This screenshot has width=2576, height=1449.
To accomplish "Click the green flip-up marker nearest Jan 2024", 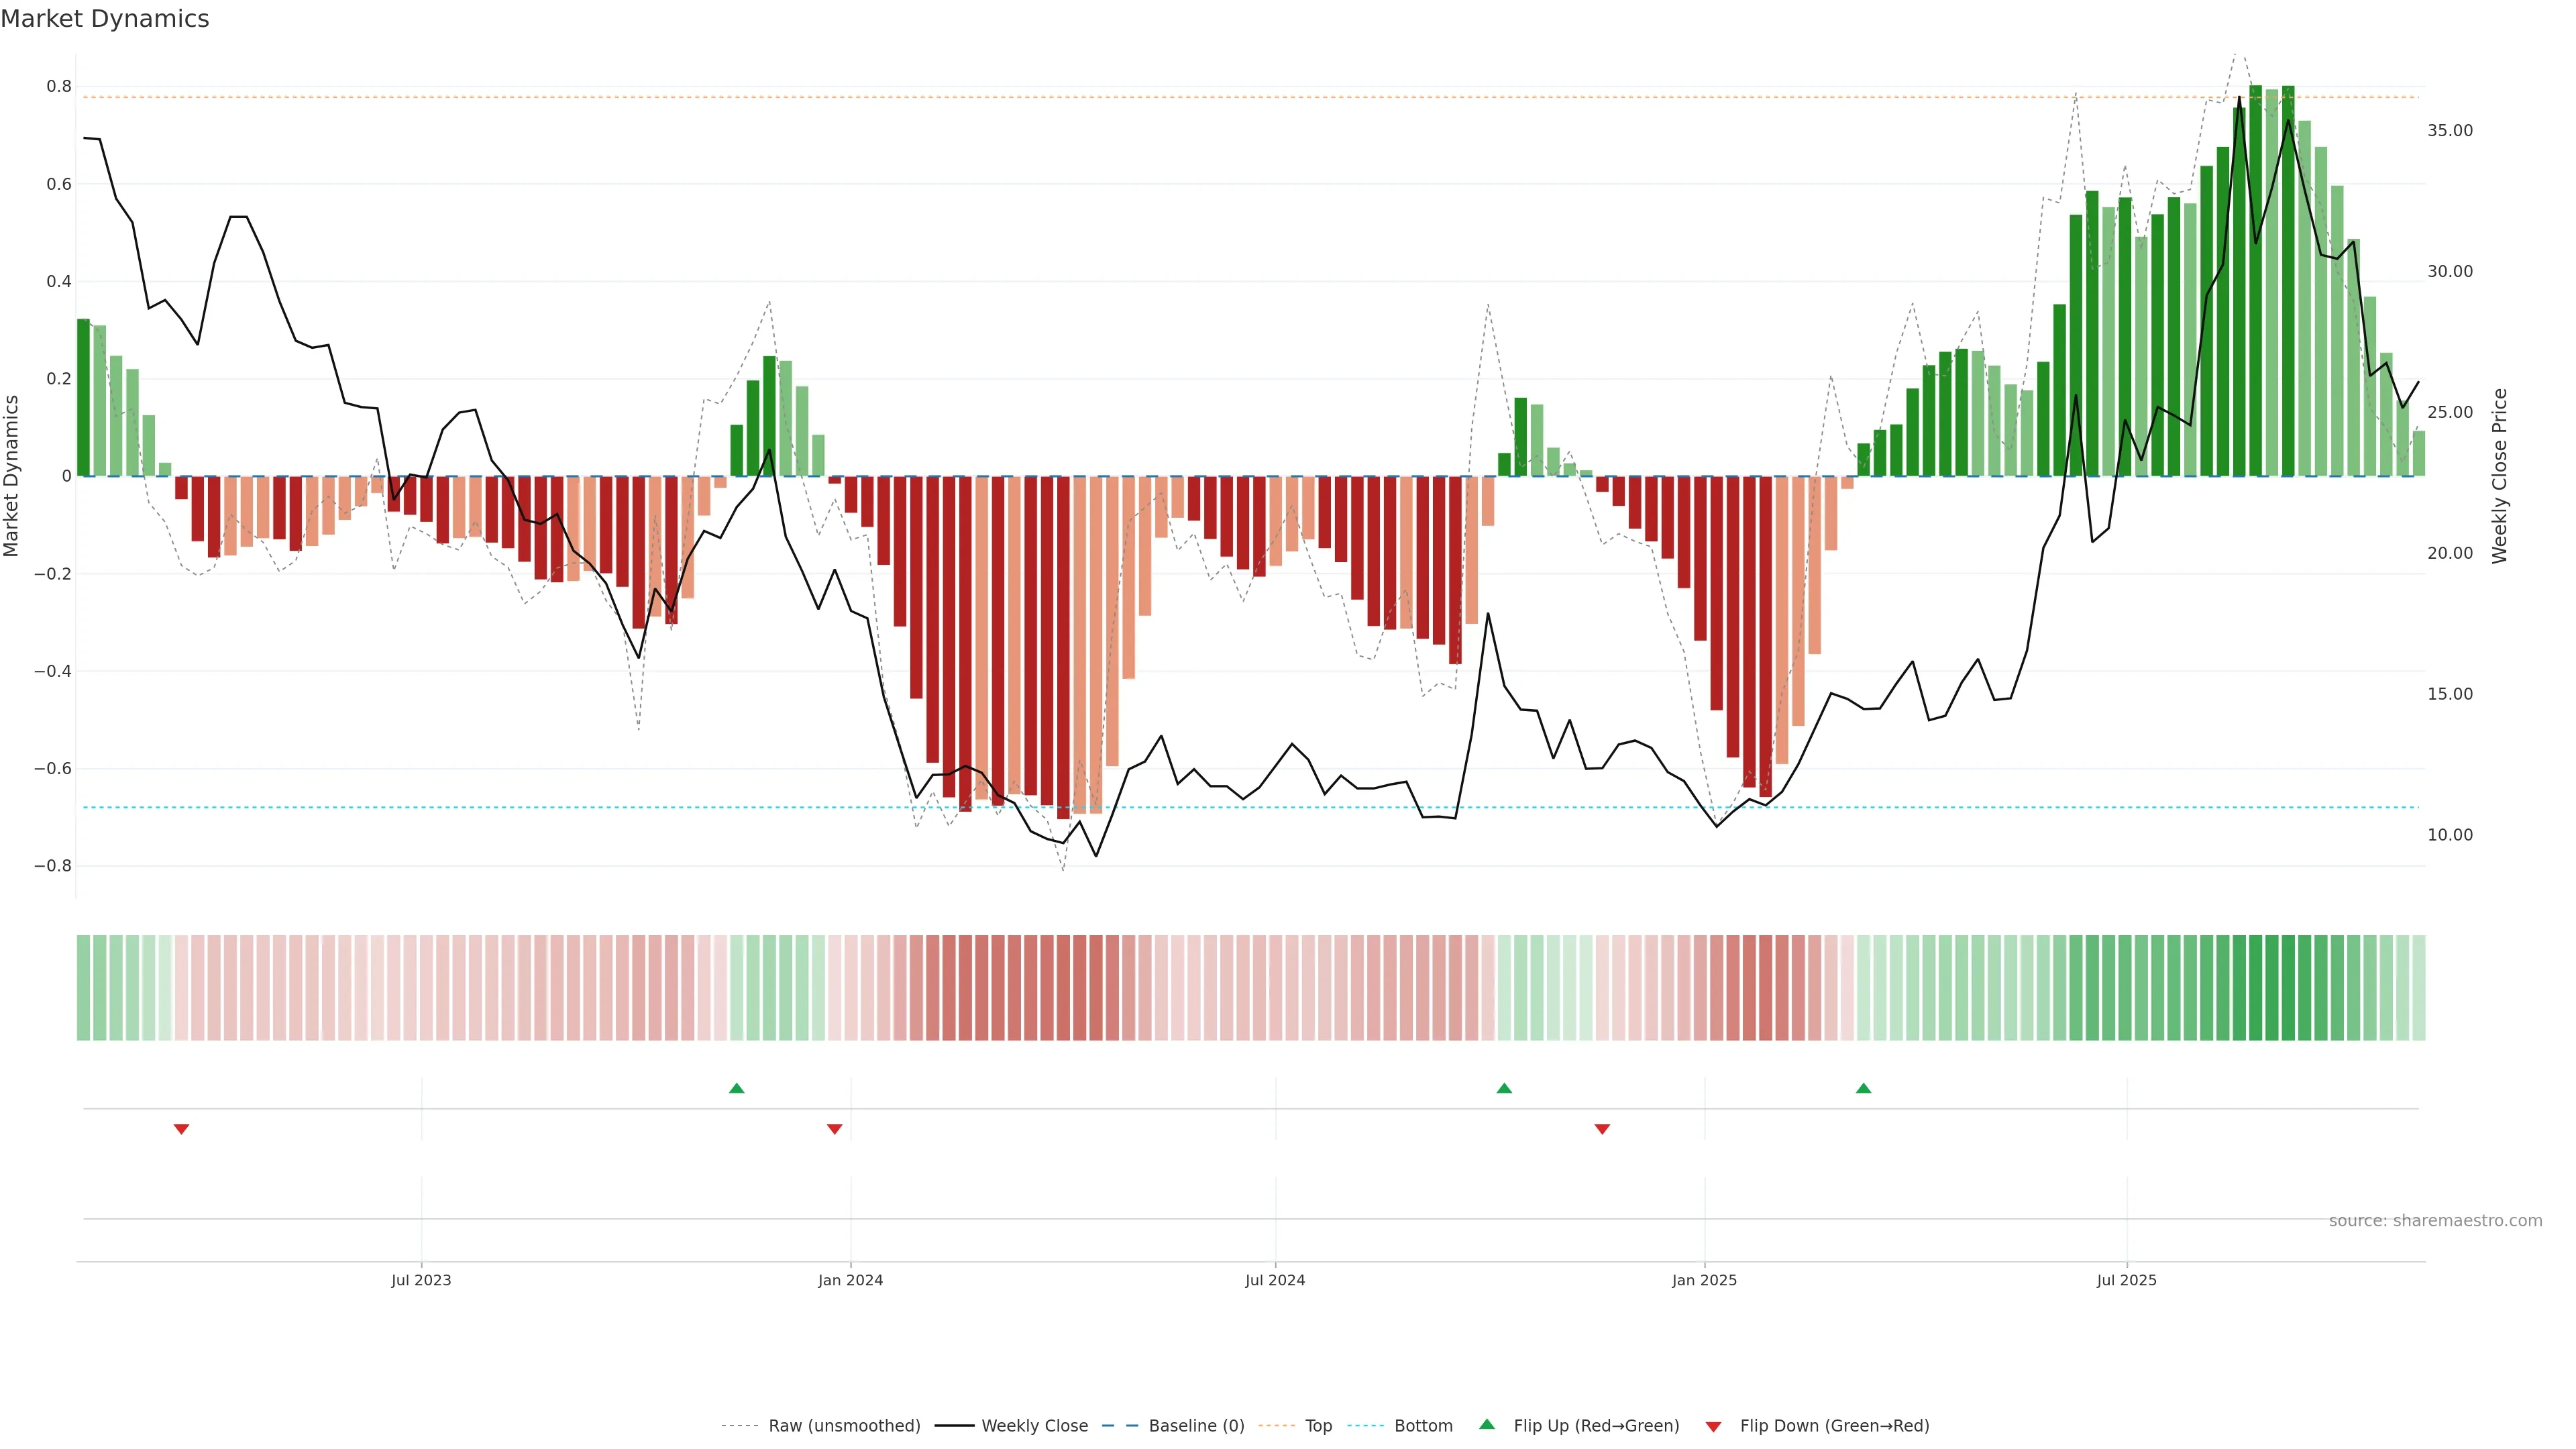I will tap(737, 1088).
